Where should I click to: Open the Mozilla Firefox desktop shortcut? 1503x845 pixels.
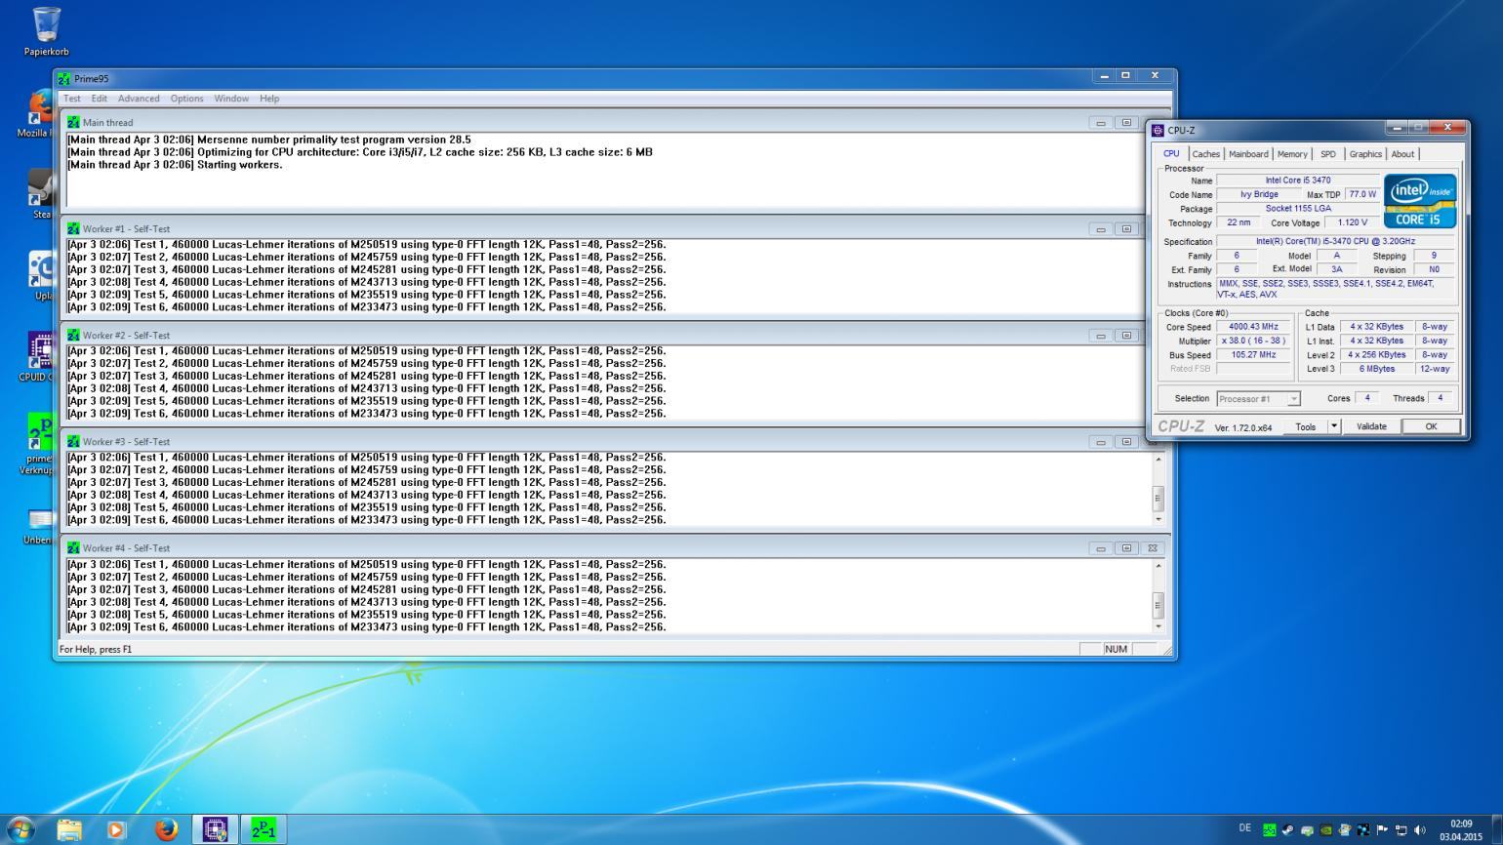pos(39,114)
